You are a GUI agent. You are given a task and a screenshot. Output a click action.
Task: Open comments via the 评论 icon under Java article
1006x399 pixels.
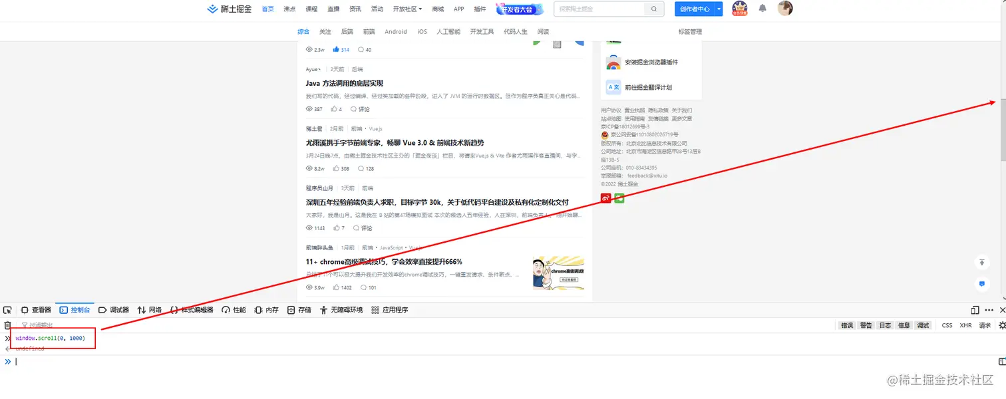click(x=359, y=109)
